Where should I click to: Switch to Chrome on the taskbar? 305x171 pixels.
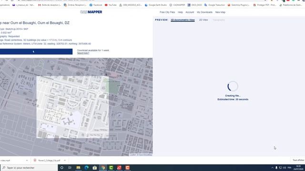[x=103, y=168]
